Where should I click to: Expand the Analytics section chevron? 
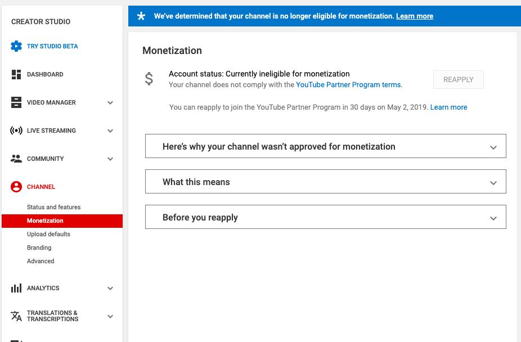[110, 288]
